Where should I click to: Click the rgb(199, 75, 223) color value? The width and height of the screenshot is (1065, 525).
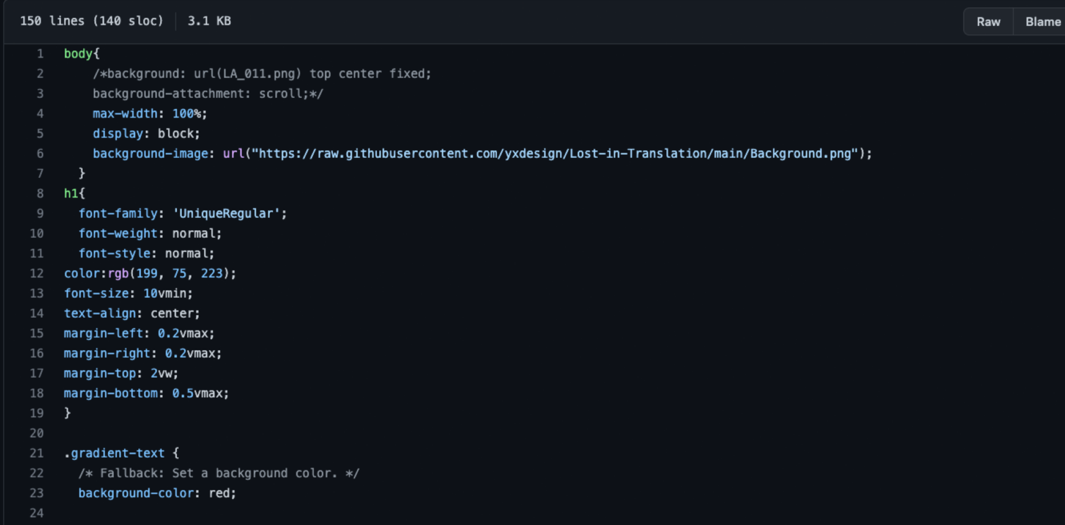(171, 273)
